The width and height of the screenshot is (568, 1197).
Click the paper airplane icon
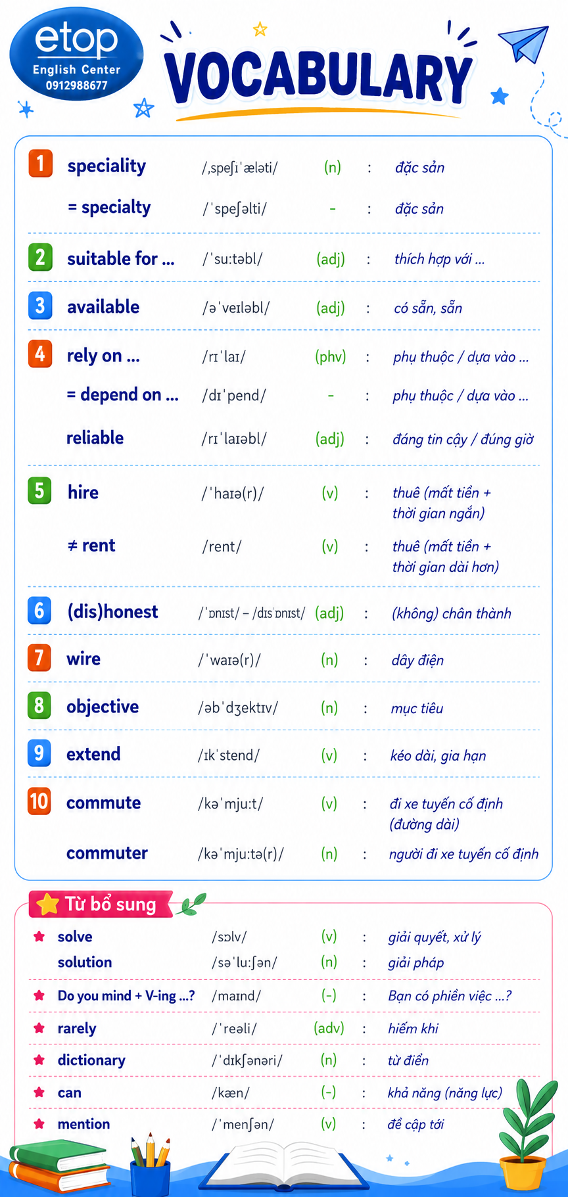point(524,43)
